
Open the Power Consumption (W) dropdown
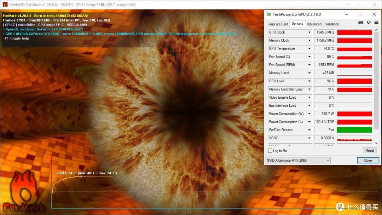pos(309,114)
